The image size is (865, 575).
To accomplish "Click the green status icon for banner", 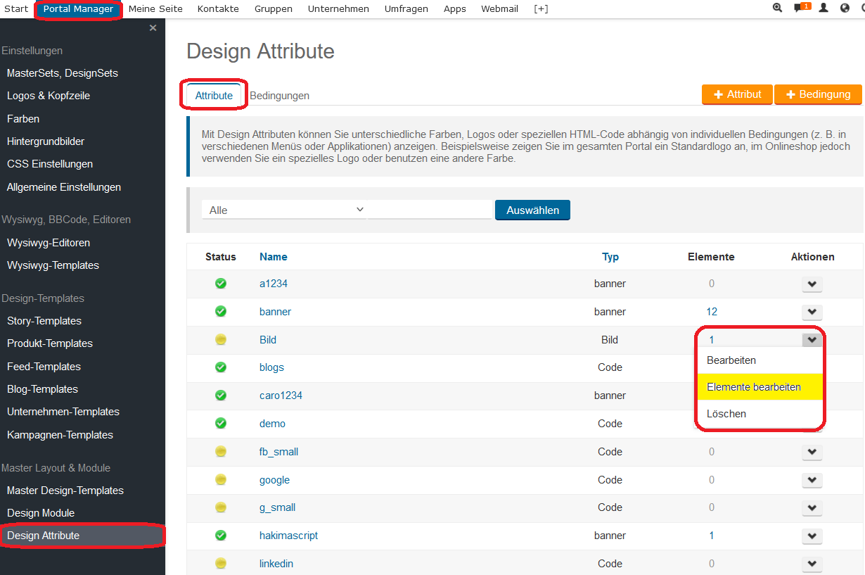I will coord(221,311).
